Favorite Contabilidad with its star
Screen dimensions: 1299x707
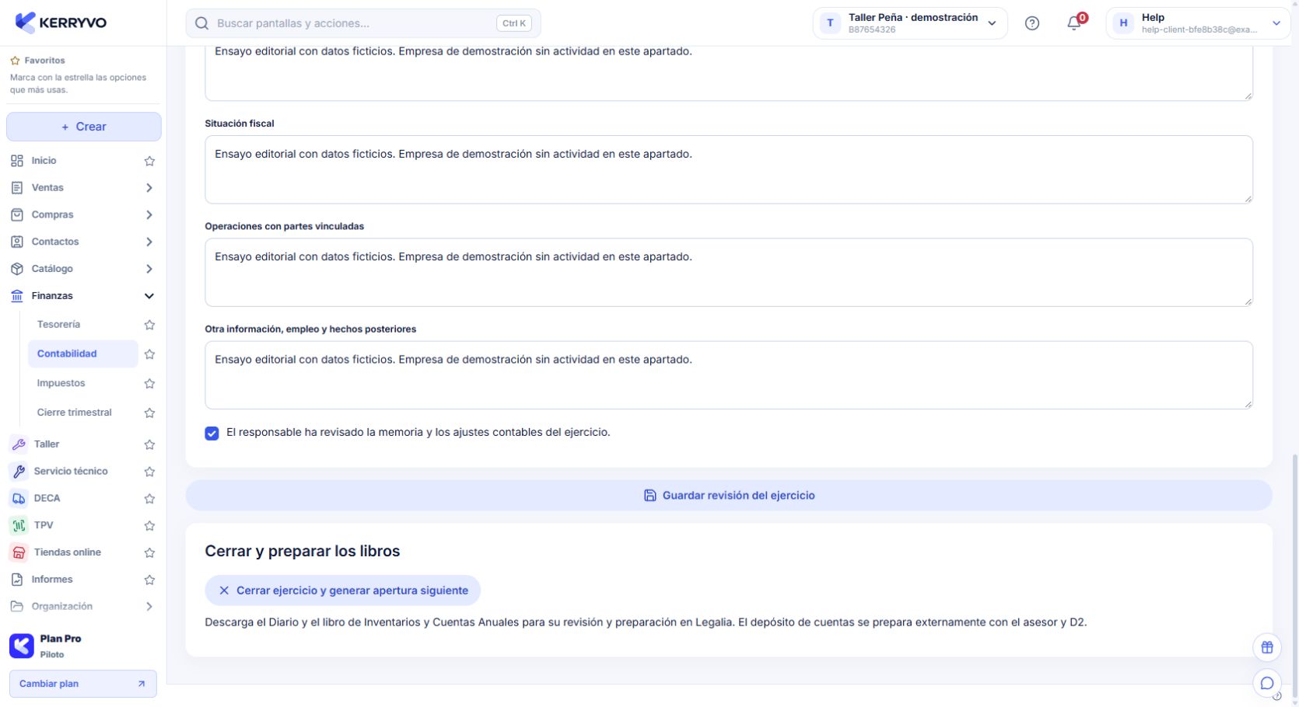click(x=149, y=354)
